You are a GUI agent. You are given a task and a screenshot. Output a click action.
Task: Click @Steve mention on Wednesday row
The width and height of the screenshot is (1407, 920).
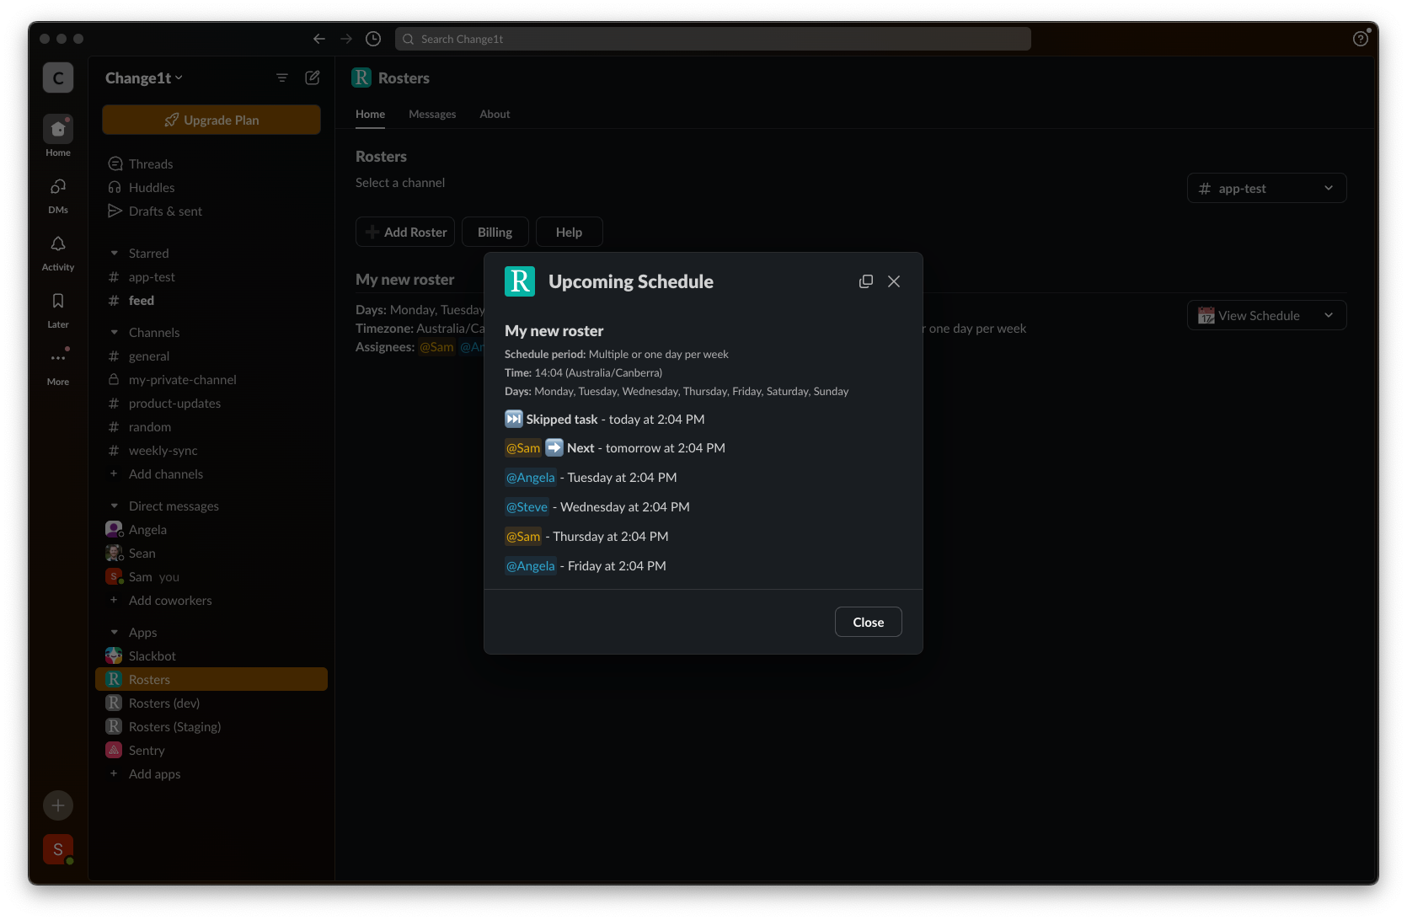(527, 506)
